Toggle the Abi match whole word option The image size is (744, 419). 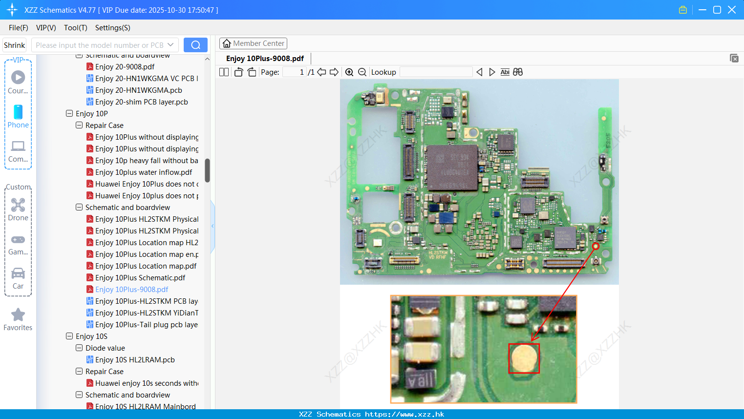point(505,72)
